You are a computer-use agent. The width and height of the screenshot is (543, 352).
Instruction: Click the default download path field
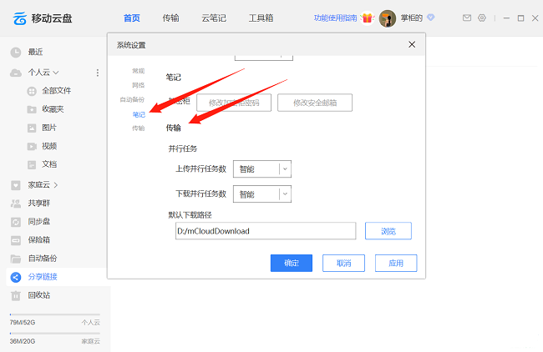[x=265, y=231]
